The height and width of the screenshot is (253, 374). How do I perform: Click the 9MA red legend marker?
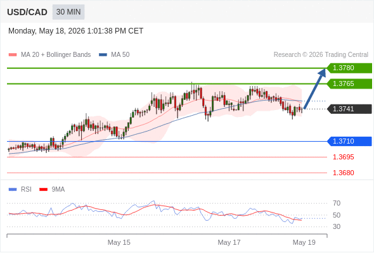(x=43, y=190)
